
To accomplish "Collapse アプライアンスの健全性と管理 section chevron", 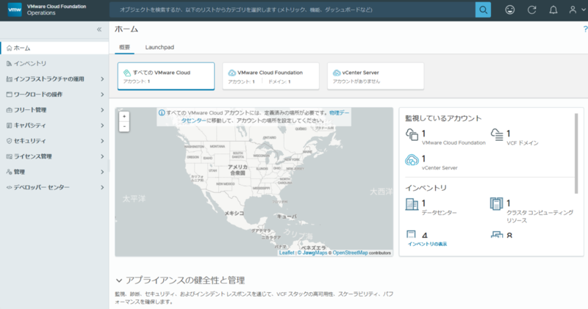I will [119, 280].
